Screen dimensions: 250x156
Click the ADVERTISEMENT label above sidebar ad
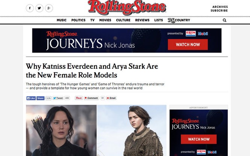coord(198,108)
